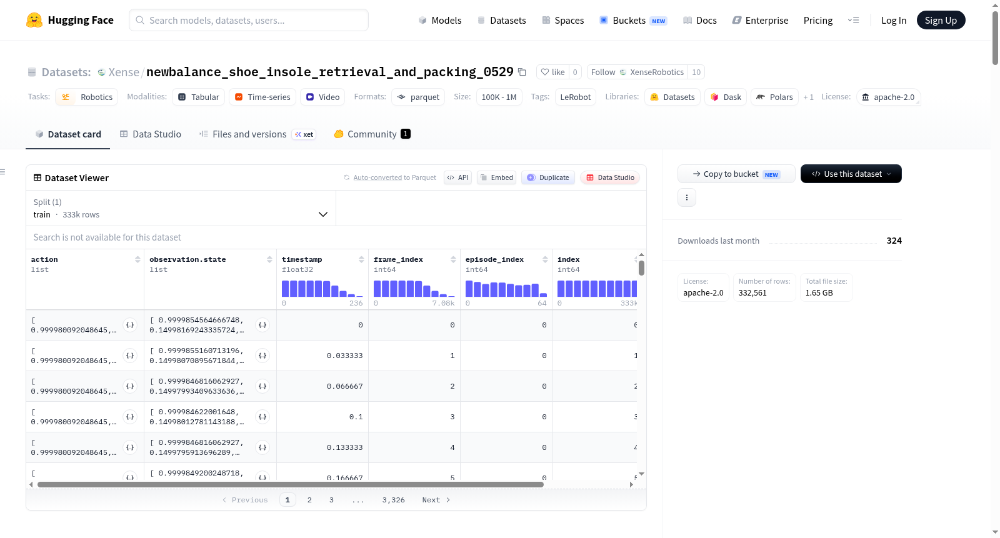
Task: Expand the action cell in the 0.066667 row
Action: point(130,386)
